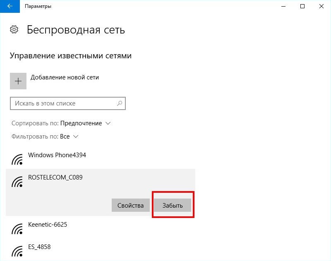The image size is (331, 261).
Task: Click Wi-Fi icon next to ES_4858
Action: pos(17,251)
